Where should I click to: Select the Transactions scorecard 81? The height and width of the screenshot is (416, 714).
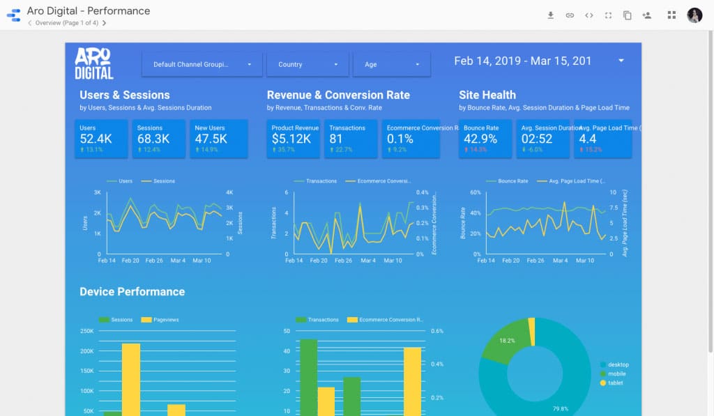351,139
